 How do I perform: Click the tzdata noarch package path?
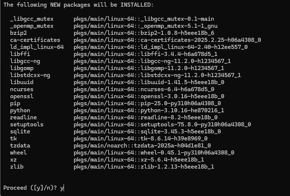(142, 146)
